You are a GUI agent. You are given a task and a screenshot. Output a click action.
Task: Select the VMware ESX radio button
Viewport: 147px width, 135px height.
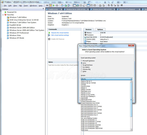(x=82, y=69)
